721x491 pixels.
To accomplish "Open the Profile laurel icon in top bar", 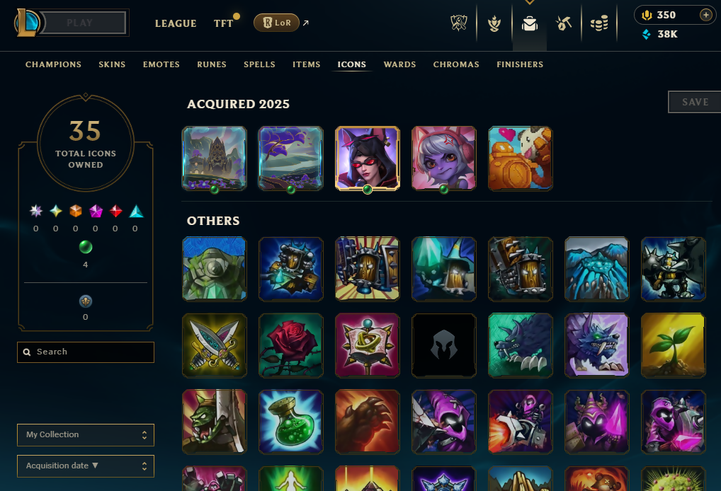I will (x=494, y=23).
